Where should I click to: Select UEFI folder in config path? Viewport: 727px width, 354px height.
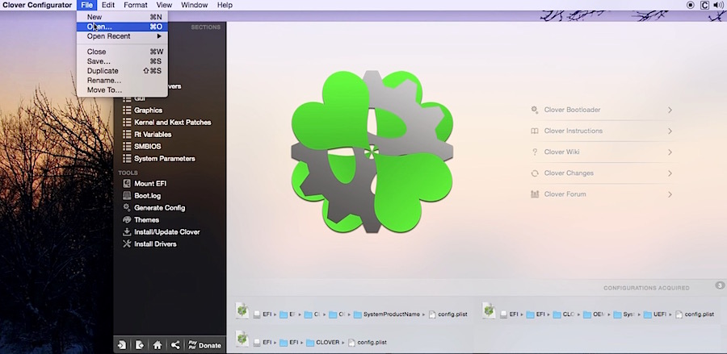pos(654,314)
